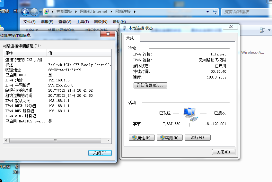Screen dimensions: 272x182
Task: Click received bytes 181,192,001
Action: coord(215,124)
